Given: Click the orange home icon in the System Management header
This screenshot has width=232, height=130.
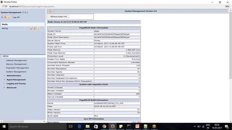Looking at the screenshot, I should tap(50, 11).
